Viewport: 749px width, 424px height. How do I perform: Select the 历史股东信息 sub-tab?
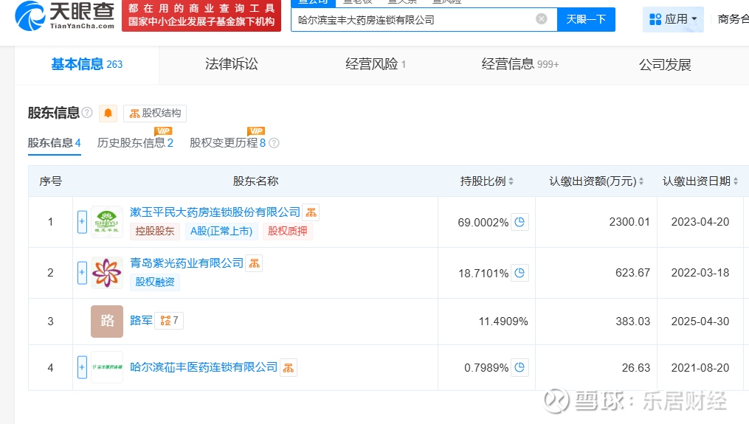point(135,143)
